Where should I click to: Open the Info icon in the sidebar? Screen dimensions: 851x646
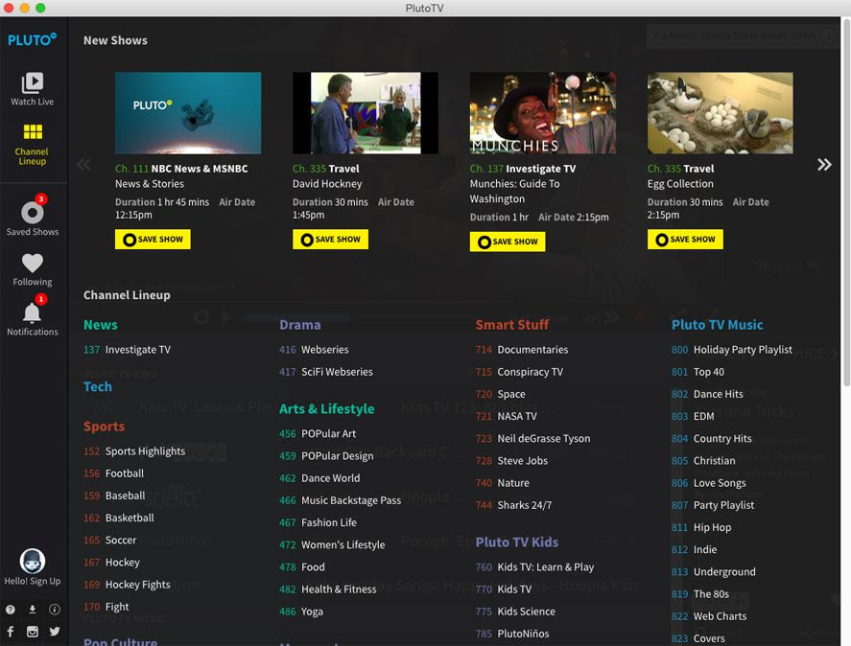tap(55, 610)
